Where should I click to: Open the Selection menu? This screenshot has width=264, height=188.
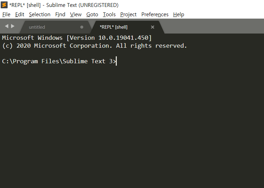(40, 15)
